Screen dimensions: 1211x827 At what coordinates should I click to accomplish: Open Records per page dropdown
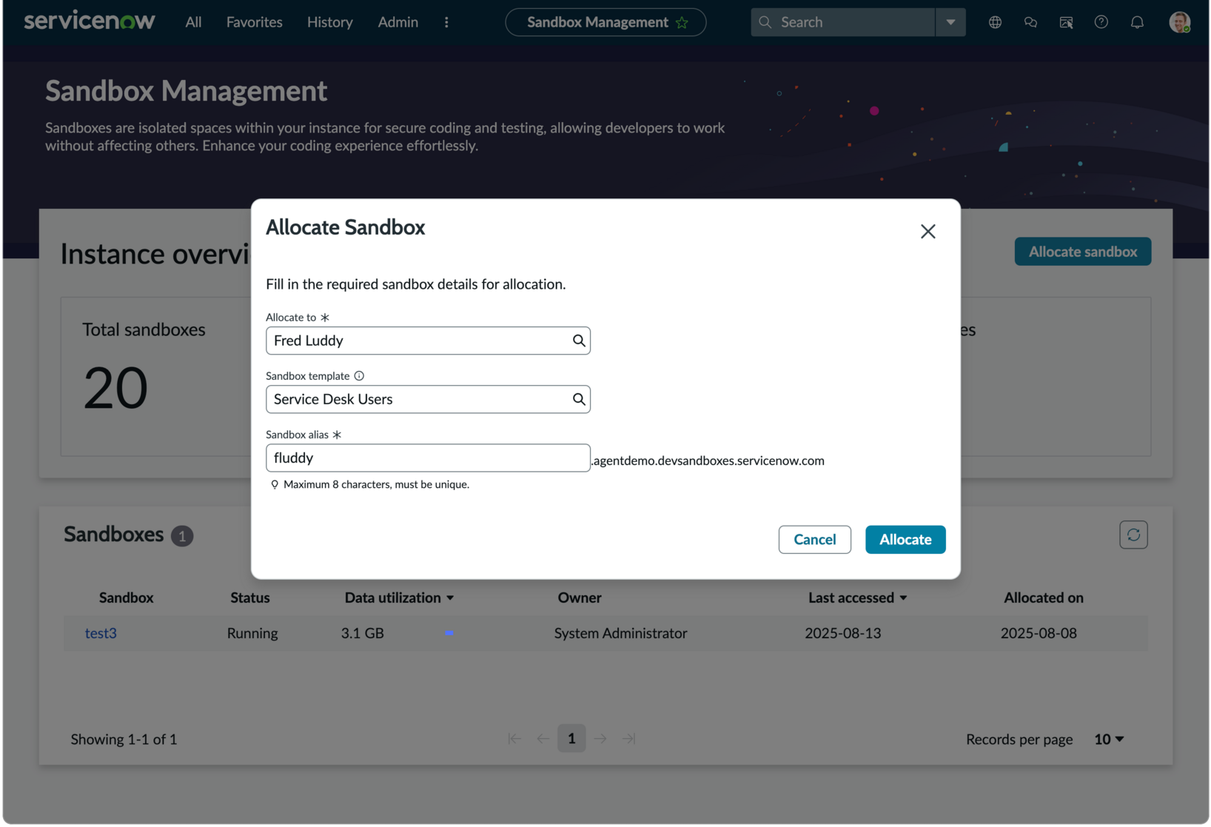click(1109, 740)
